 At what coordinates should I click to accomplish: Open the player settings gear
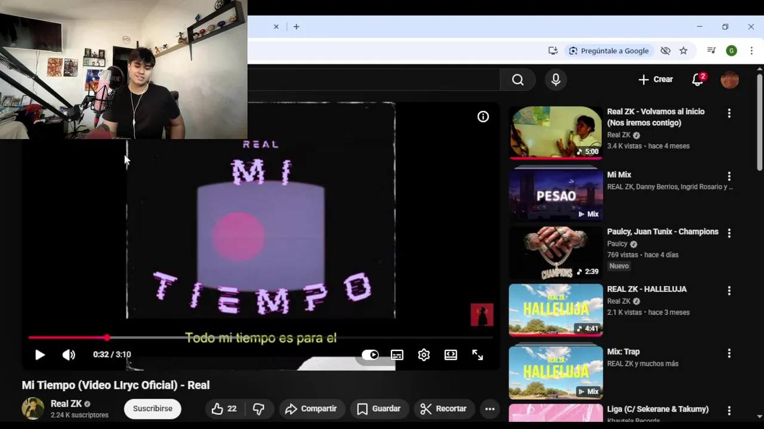click(424, 355)
